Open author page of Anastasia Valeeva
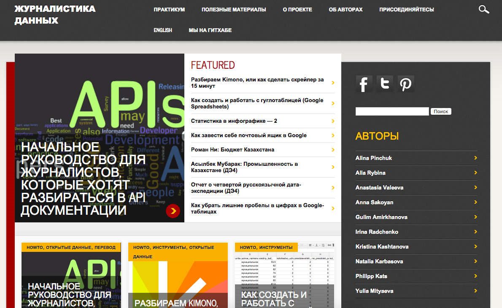 tap(379, 187)
